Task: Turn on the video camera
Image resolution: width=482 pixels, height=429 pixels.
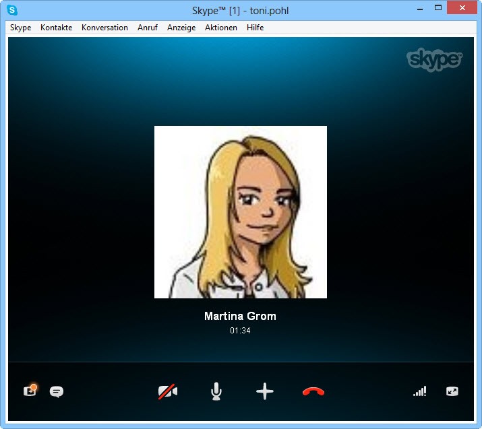Action: [167, 391]
